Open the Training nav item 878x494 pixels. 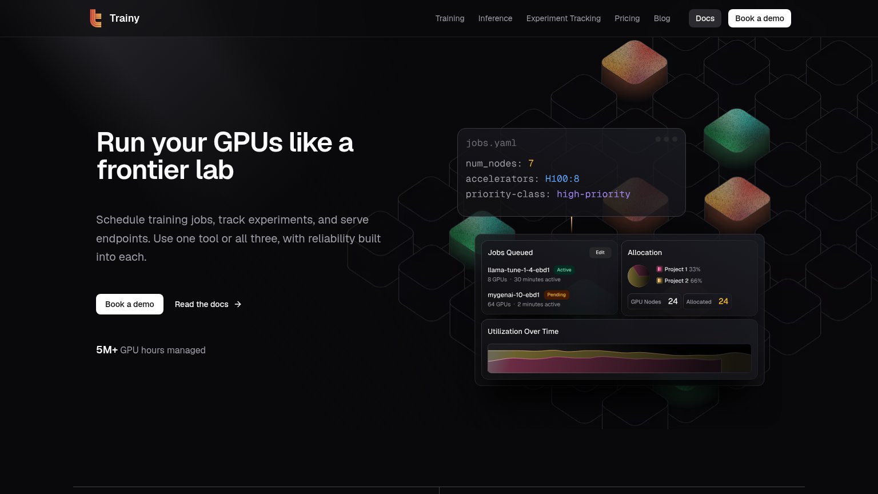click(450, 18)
